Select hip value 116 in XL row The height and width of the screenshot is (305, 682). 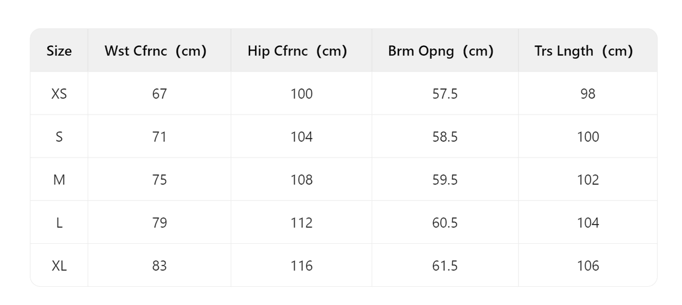point(301,266)
